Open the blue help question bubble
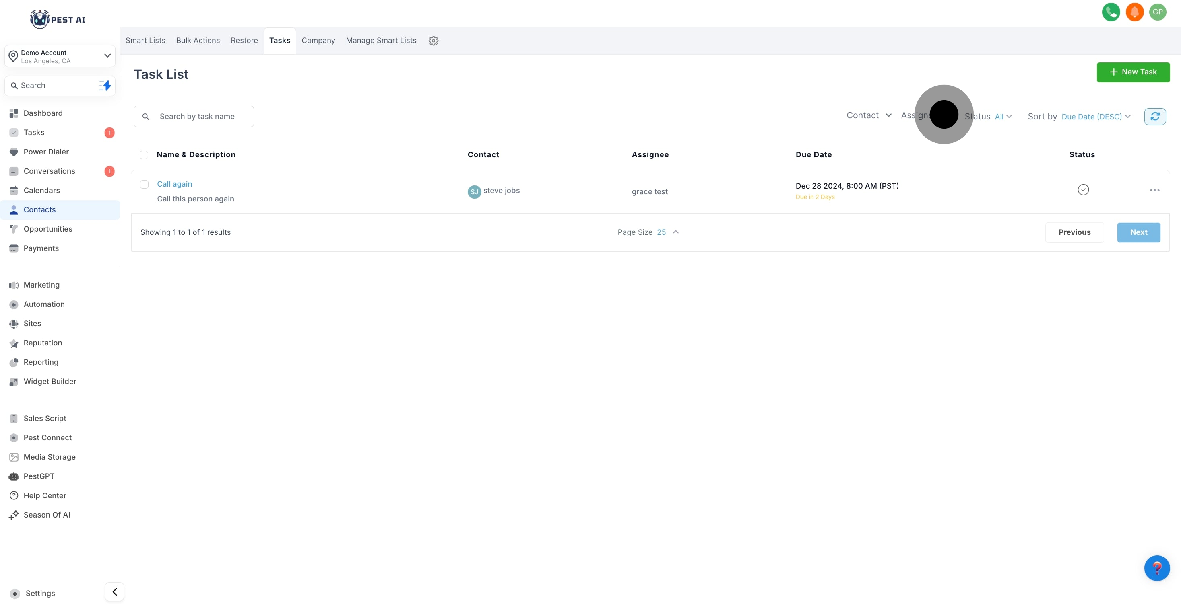 (x=1156, y=568)
